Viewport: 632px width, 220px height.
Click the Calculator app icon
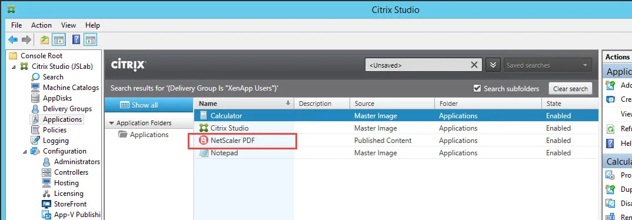click(204, 116)
